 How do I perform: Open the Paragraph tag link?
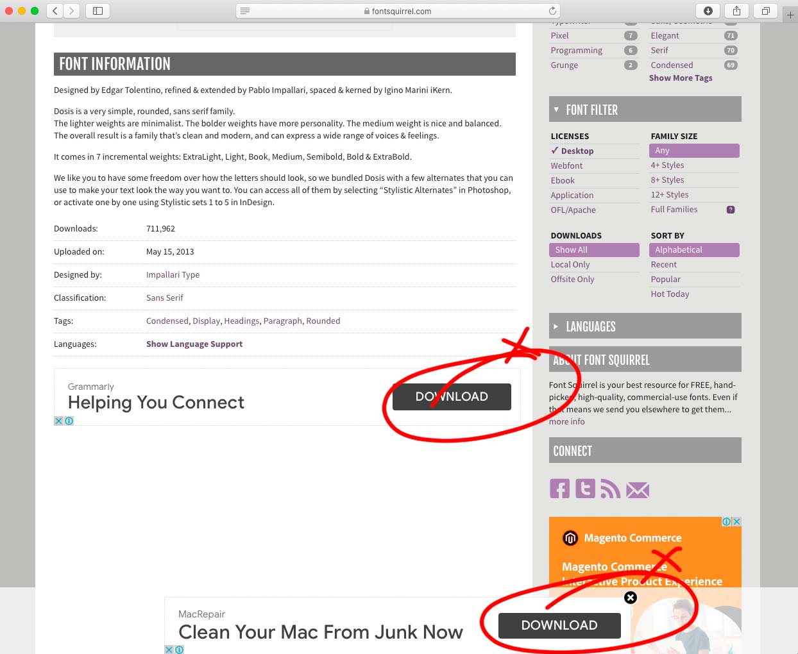pos(283,321)
